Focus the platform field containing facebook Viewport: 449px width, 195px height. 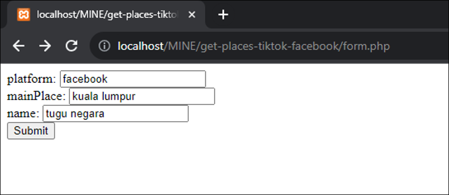133,79
